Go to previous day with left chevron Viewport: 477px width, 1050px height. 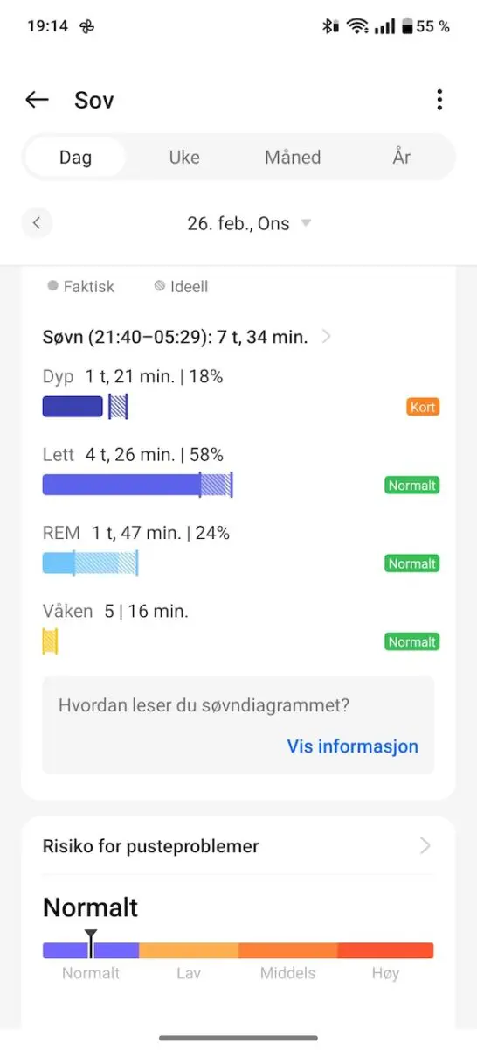coord(37,223)
